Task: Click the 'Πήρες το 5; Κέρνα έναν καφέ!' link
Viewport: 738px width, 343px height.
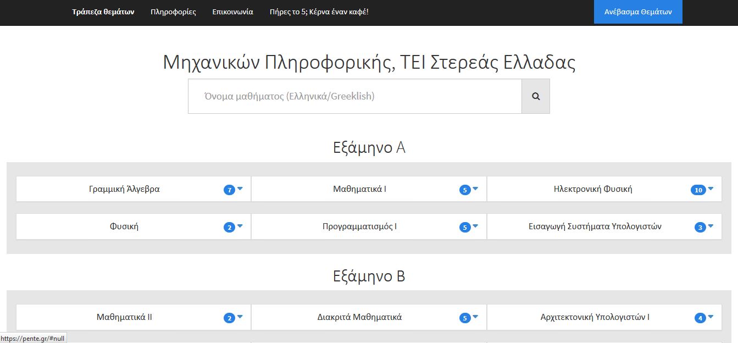Action: (x=319, y=12)
